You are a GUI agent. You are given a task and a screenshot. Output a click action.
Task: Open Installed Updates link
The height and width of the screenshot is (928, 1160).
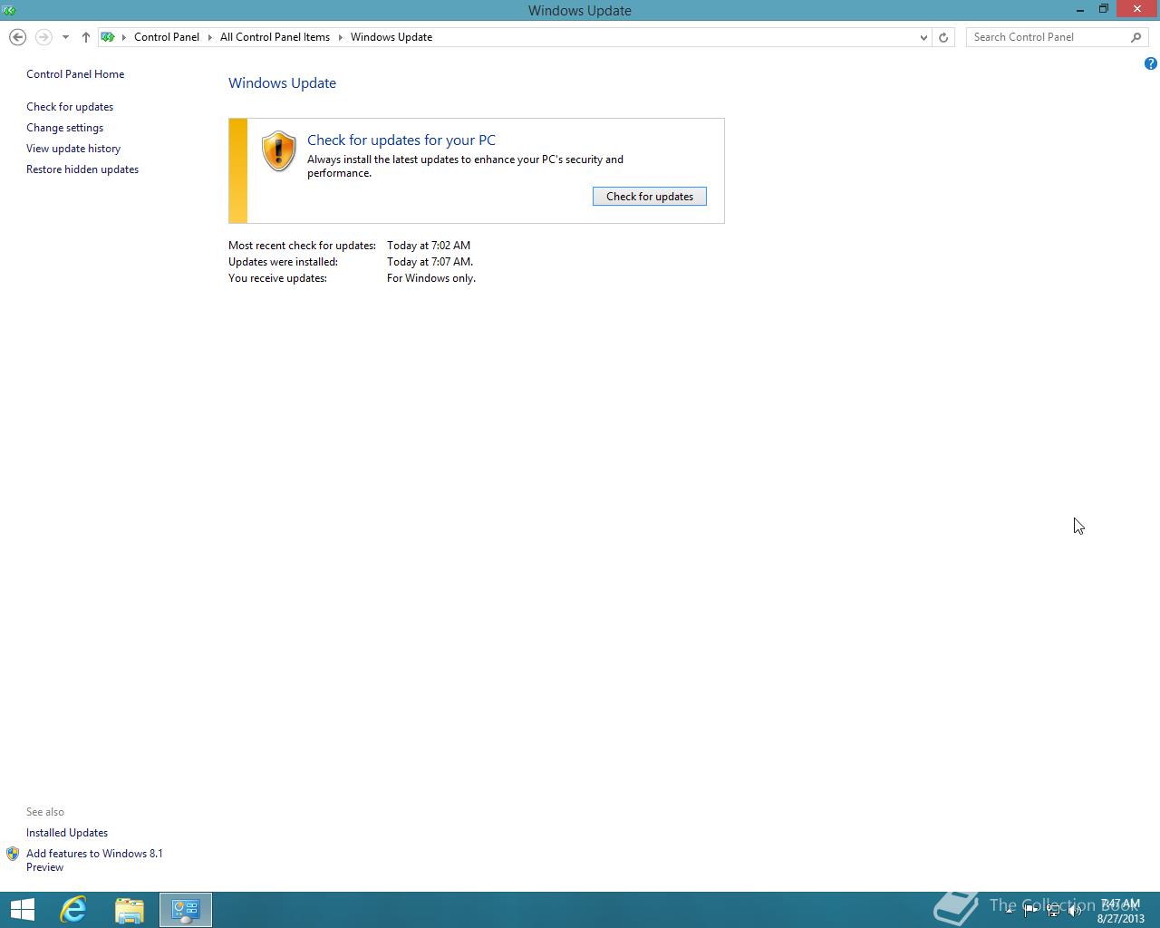67,833
